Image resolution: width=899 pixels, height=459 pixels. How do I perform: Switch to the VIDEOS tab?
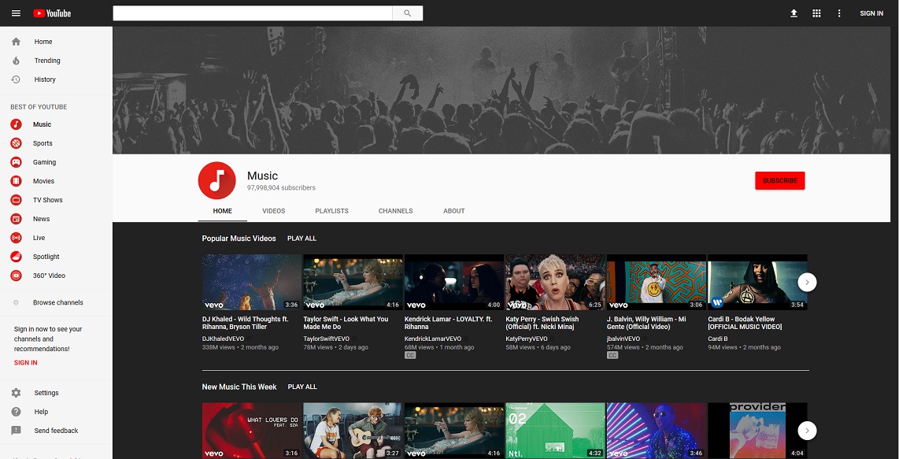pyautogui.click(x=273, y=211)
